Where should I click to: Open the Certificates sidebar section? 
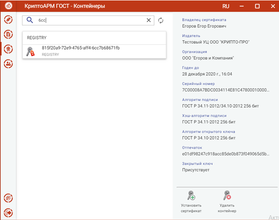[x=8, y=49]
